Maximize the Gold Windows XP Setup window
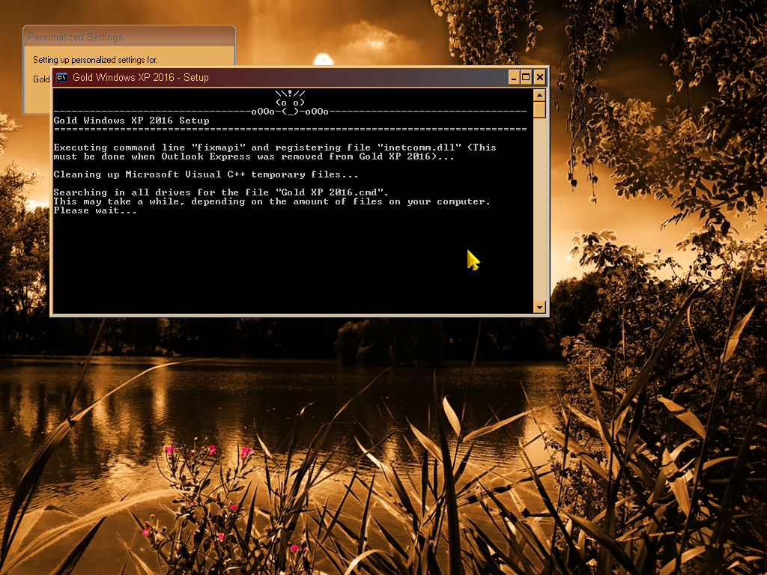This screenshot has width=767, height=575. [527, 77]
